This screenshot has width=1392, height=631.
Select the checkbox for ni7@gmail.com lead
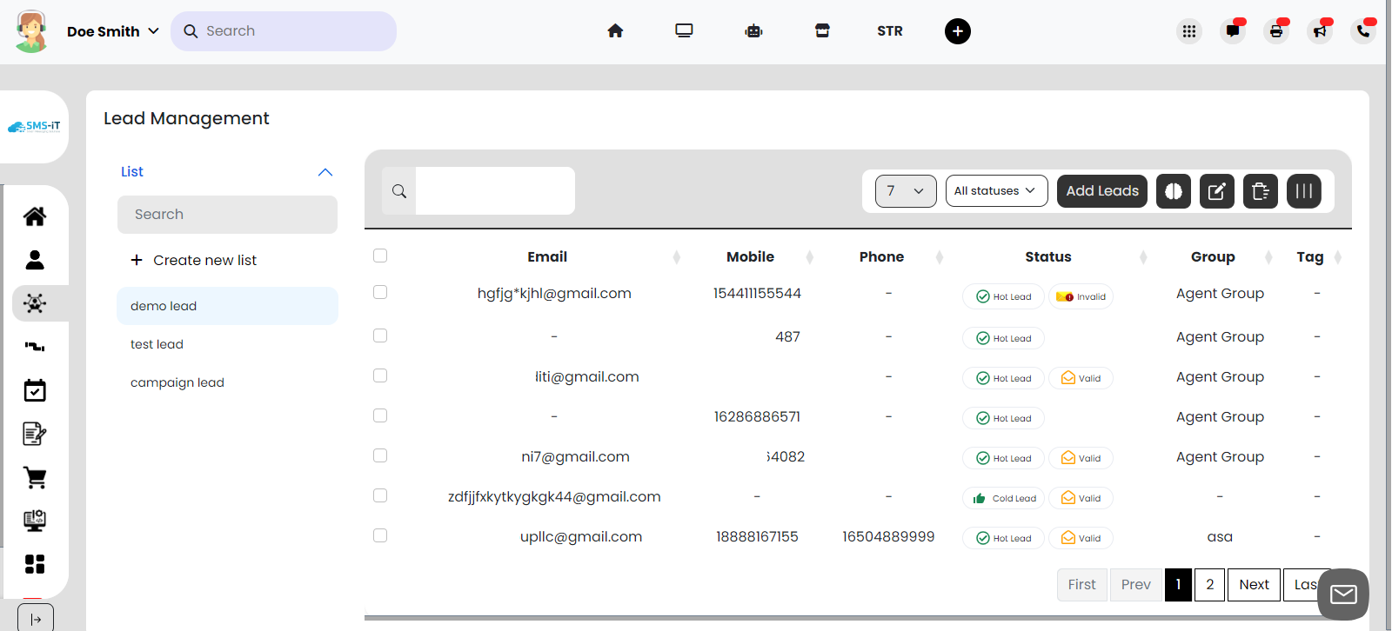(380, 455)
